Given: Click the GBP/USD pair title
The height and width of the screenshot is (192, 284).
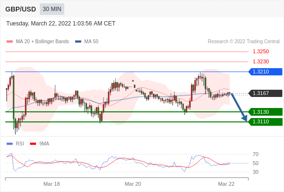Looking at the screenshot, I should (x=21, y=9).
